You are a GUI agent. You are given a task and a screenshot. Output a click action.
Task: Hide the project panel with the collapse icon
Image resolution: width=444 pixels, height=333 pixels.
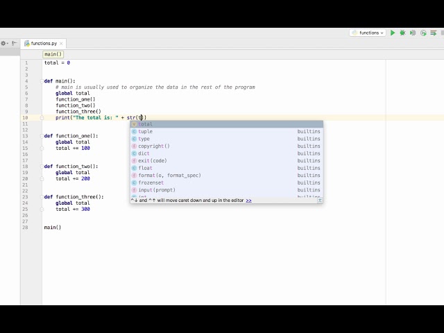click(x=14, y=43)
